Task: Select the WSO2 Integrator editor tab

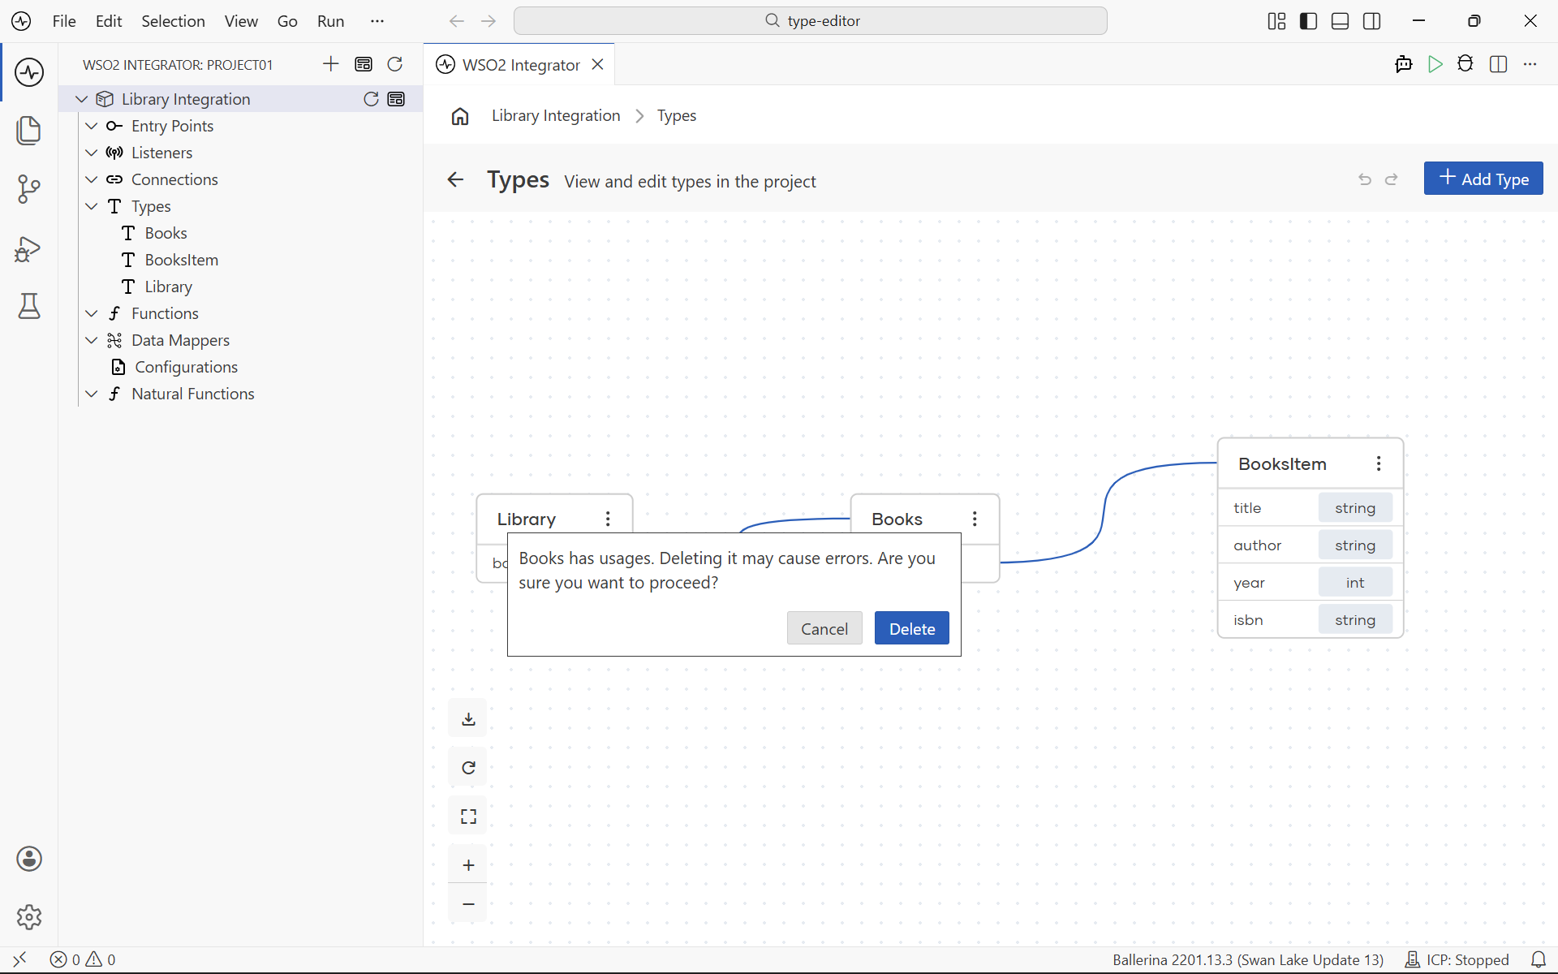Action: pos(519,64)
